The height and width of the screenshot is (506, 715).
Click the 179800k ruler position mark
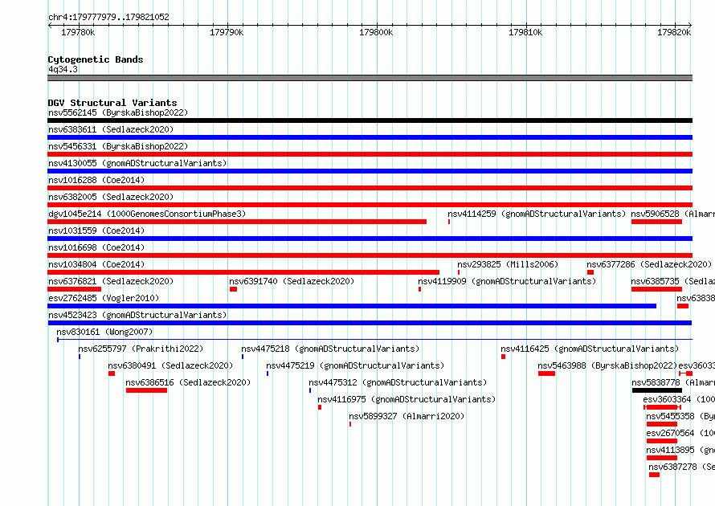pyautogui.click(x=376, y=32)
